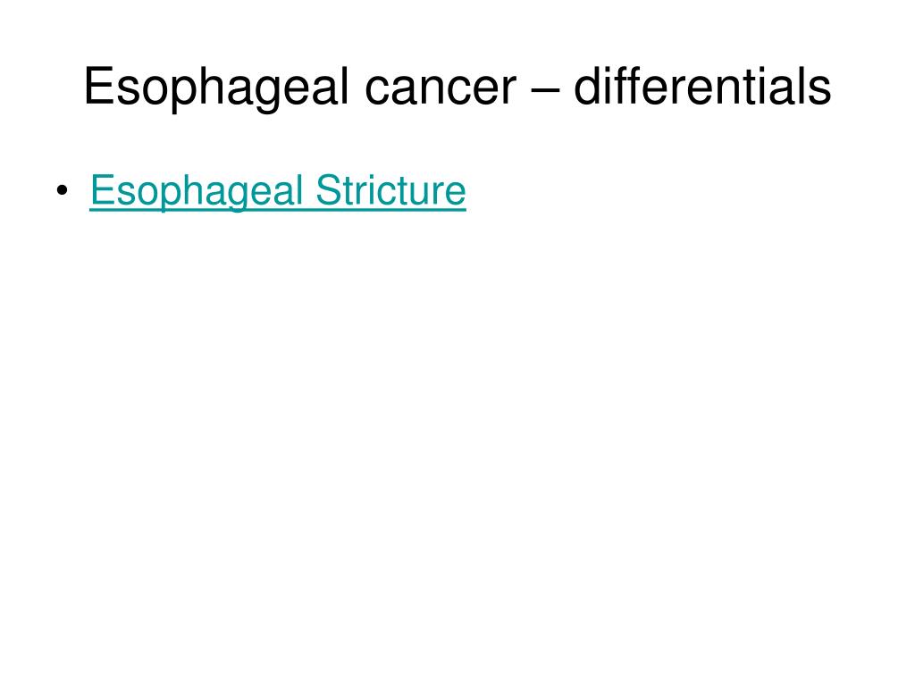915x686 pixels.
Task: Click the bullet point before Esophageal Stricture
Action: (63, 190)
